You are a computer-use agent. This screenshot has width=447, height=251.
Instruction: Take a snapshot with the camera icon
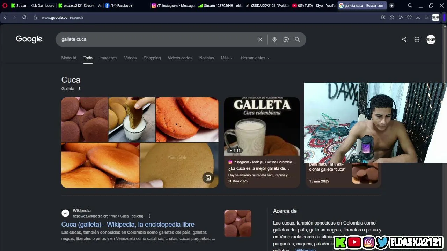392,17
